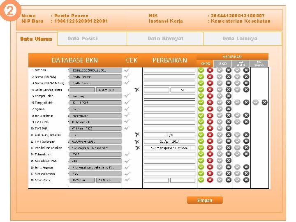Click red SKPD cross for Nama (DB BKN)

(210, 76)
